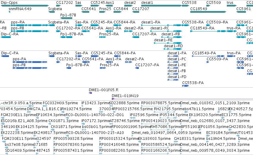253x155 pixels.
Task: Click the desat2-PA protein label
Action: coord(135,59)
